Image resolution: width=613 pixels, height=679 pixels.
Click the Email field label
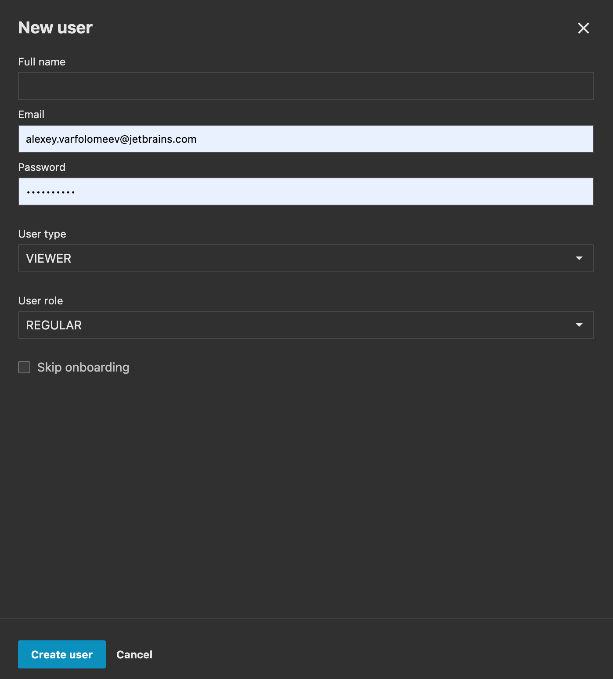(x=31, y=115)
